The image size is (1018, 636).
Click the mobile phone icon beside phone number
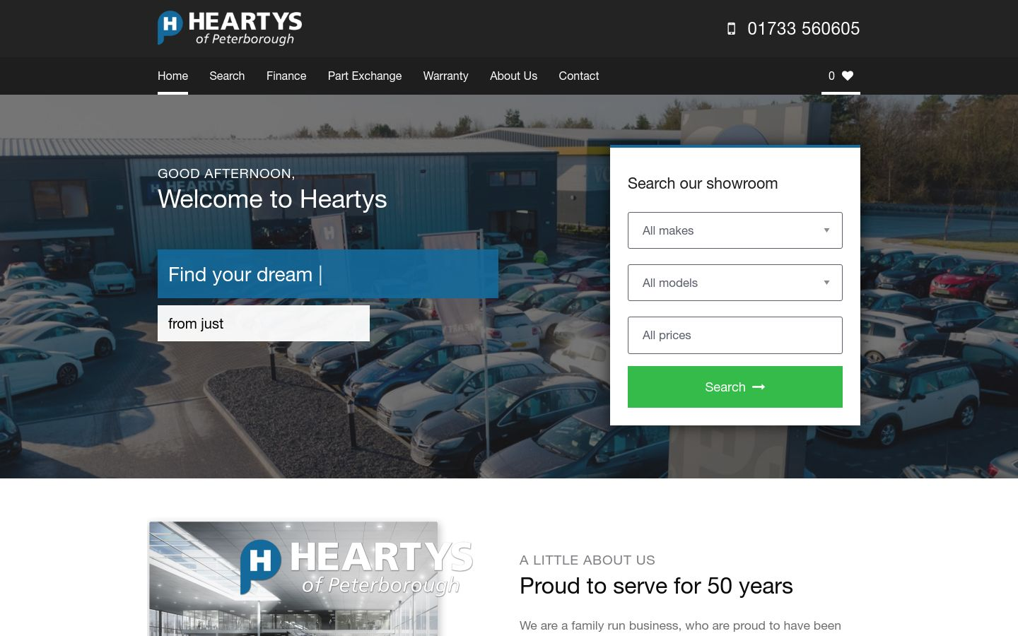(731, 29)
